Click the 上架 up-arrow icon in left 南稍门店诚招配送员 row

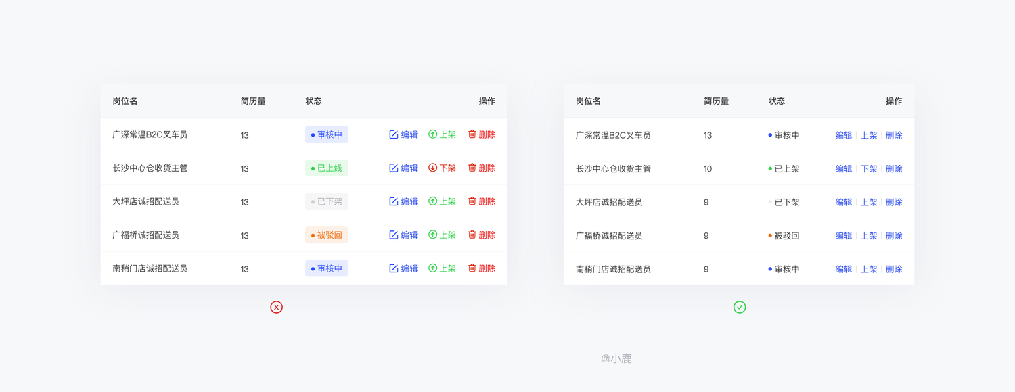tap(433, 268)
